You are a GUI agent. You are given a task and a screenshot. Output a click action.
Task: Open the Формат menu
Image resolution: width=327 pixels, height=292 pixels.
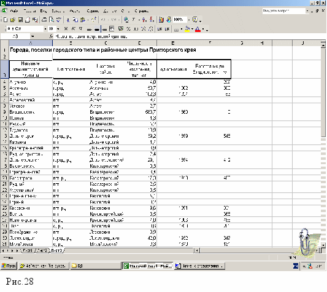click(75, 11)
